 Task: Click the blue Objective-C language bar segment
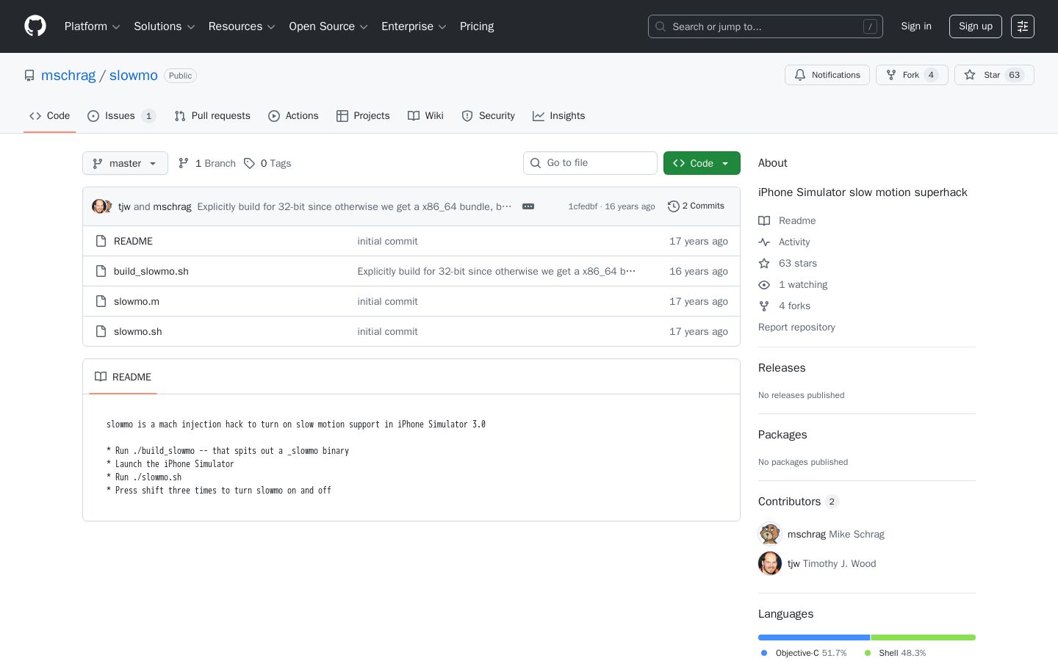coord(814,637)
